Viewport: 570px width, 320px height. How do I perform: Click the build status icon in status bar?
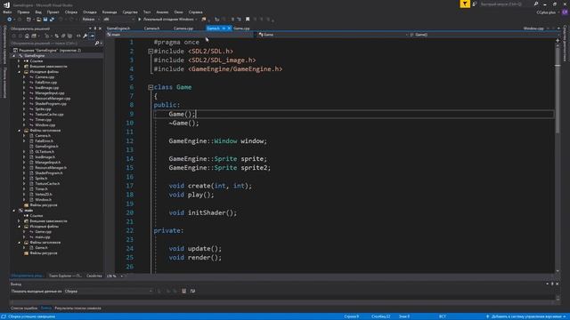pyautogui.click(x=4, y=316)
